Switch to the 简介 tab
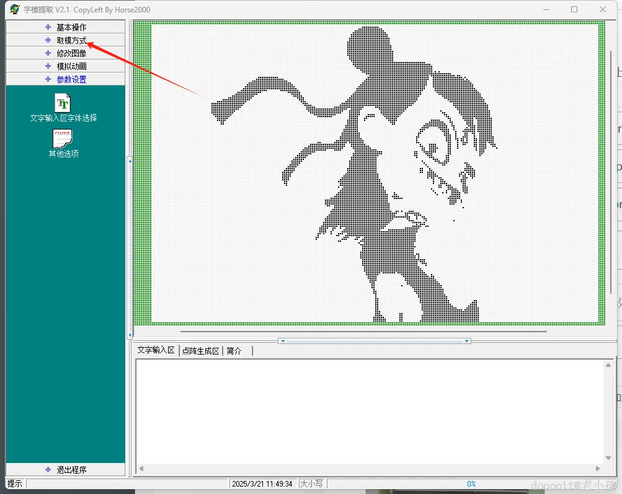Image resolution: width=622 pixels, height=494 pixels. point(234,351)
